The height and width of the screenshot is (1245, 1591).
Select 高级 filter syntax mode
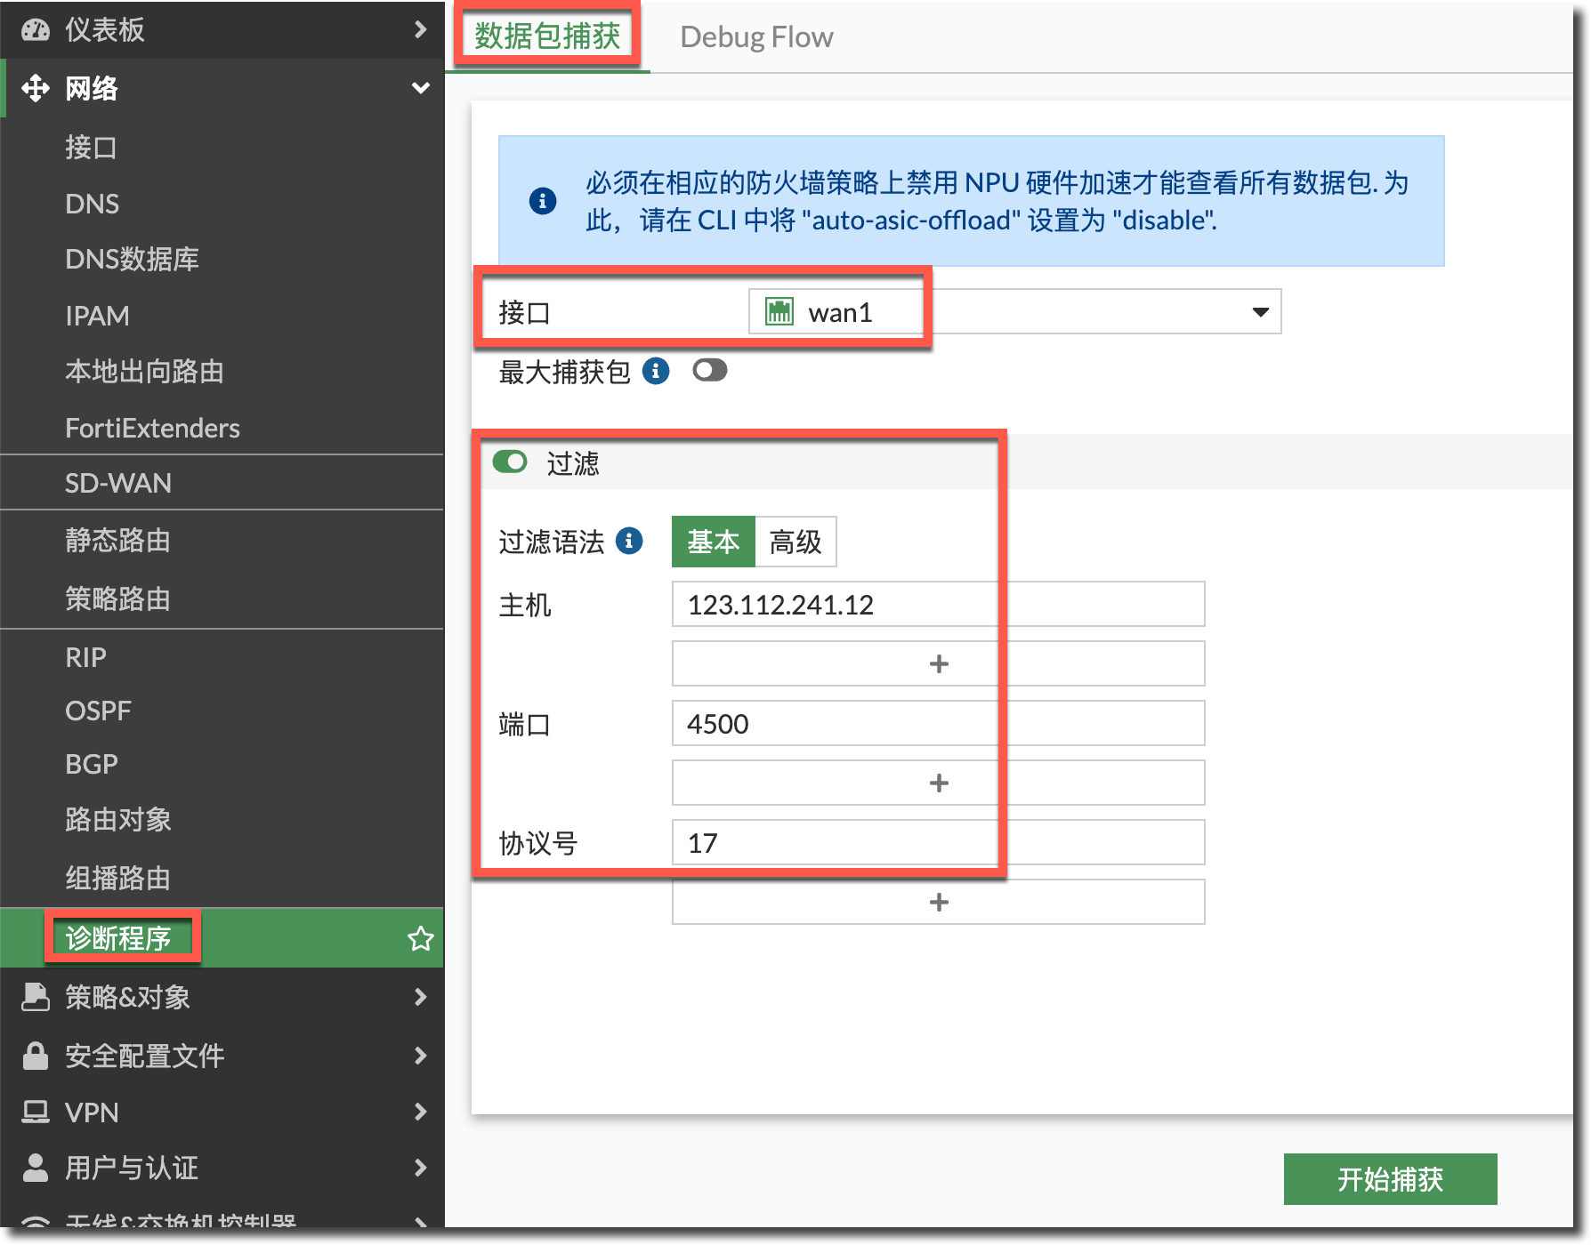795,542
